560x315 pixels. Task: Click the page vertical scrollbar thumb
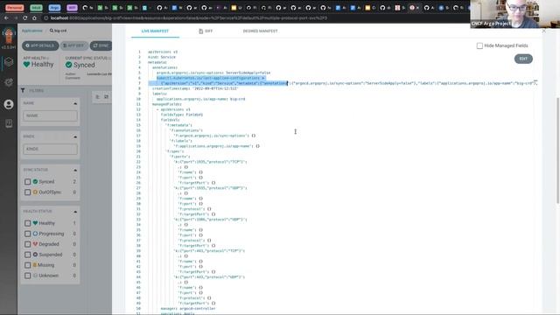[x=558, y=150]
